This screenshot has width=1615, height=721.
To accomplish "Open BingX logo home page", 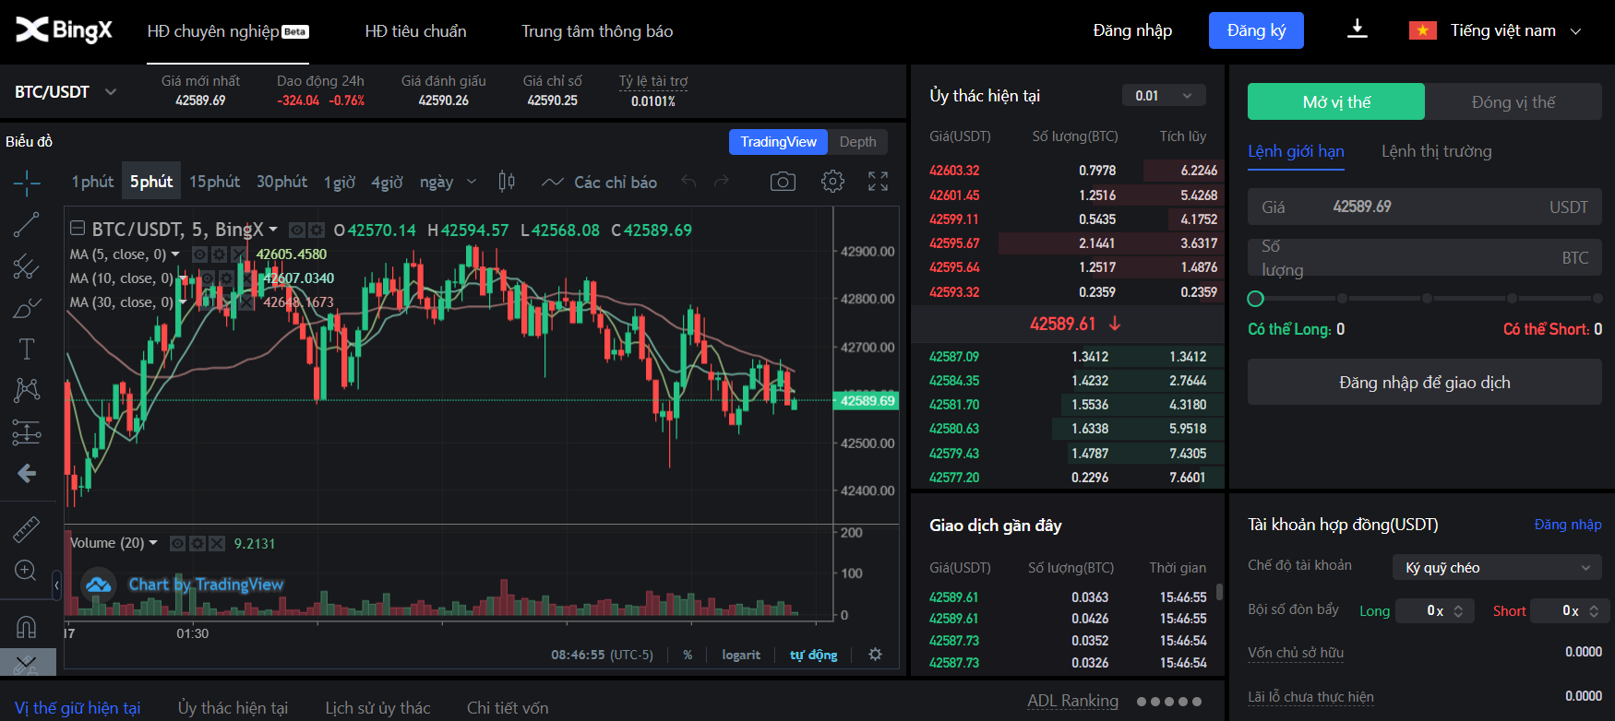I will click(x=64, y=30).
